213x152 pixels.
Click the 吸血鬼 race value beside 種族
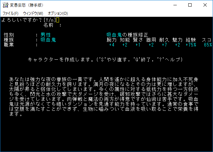(x=48, y=40)
